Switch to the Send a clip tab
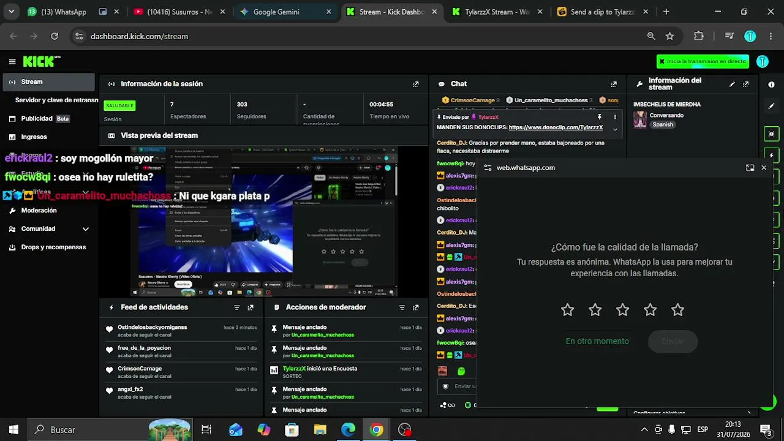784x441 pixels. click(603, 12)
